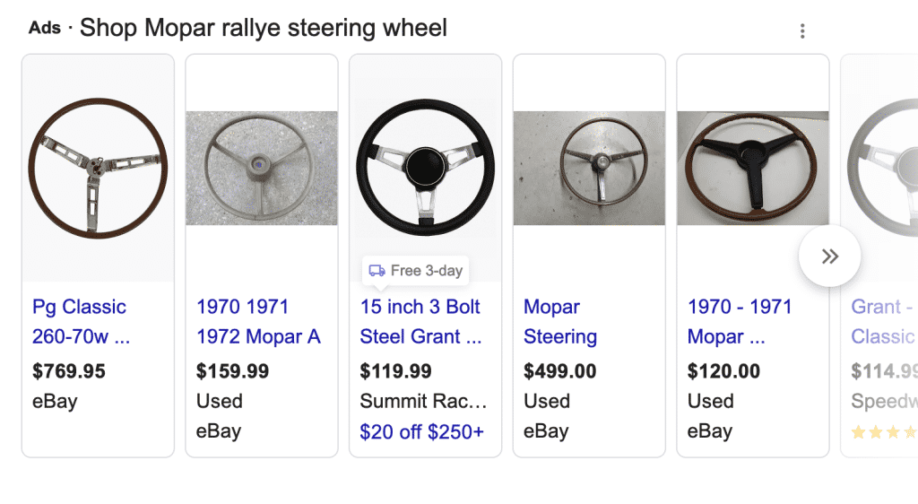This screenshot has height=504, width=918.
Task: Click the woodgrain Pg Classic steering wheel image
Action: 98,168
